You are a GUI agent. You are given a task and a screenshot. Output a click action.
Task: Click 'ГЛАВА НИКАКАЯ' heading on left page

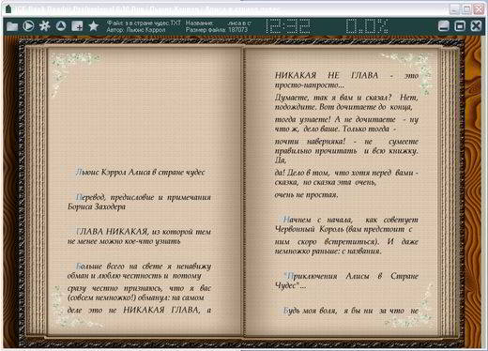click(112, 232)
